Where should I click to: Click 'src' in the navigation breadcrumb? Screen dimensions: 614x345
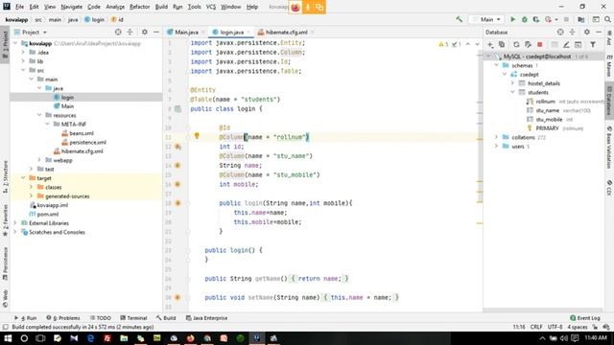point(38,19)
